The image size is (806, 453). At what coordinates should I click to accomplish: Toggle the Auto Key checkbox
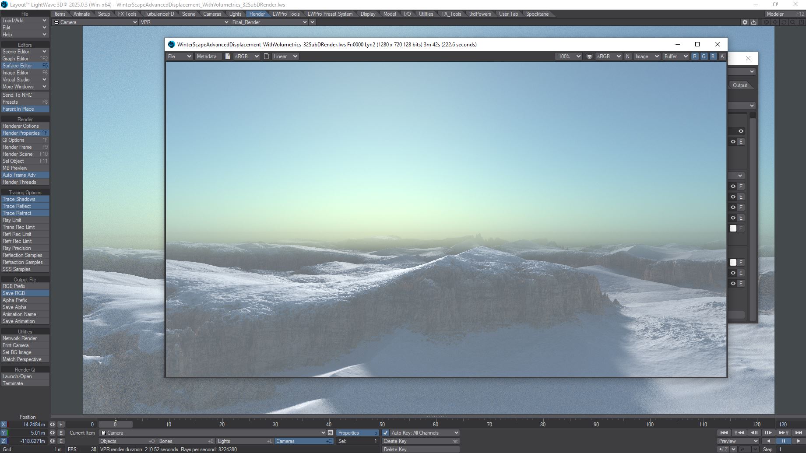coord(385,433)
